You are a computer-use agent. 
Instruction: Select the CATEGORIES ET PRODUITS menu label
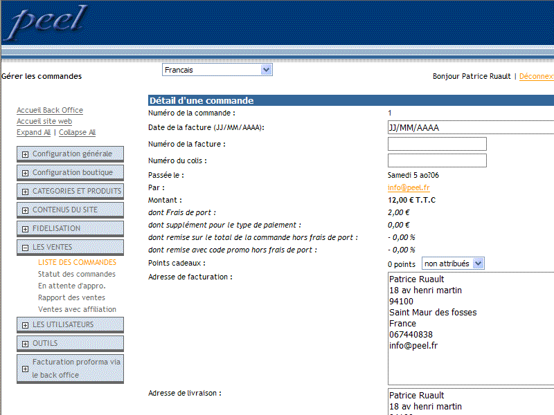click(77, 191)
